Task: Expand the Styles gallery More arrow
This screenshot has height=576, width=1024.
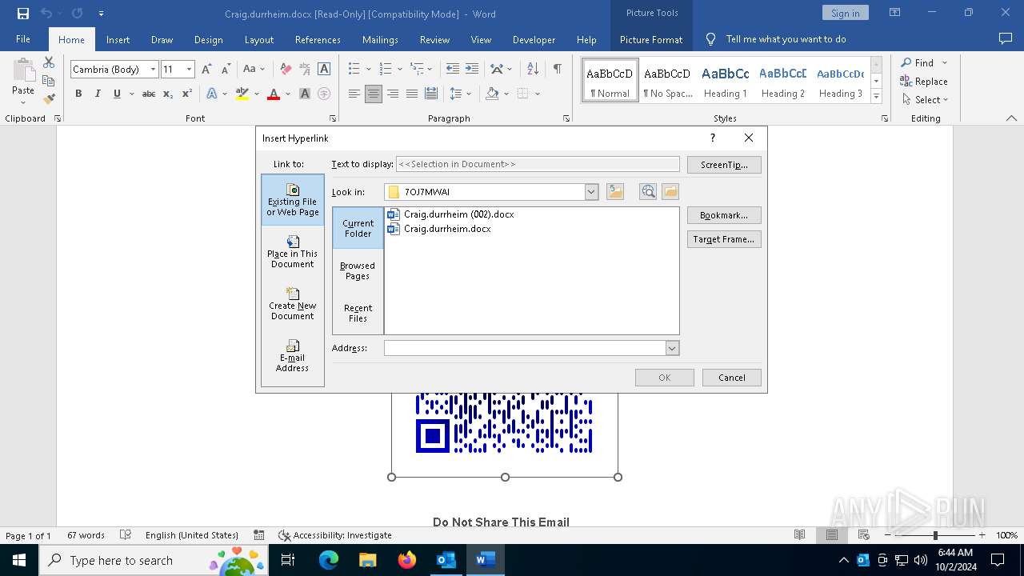Action: pos(876,97)
